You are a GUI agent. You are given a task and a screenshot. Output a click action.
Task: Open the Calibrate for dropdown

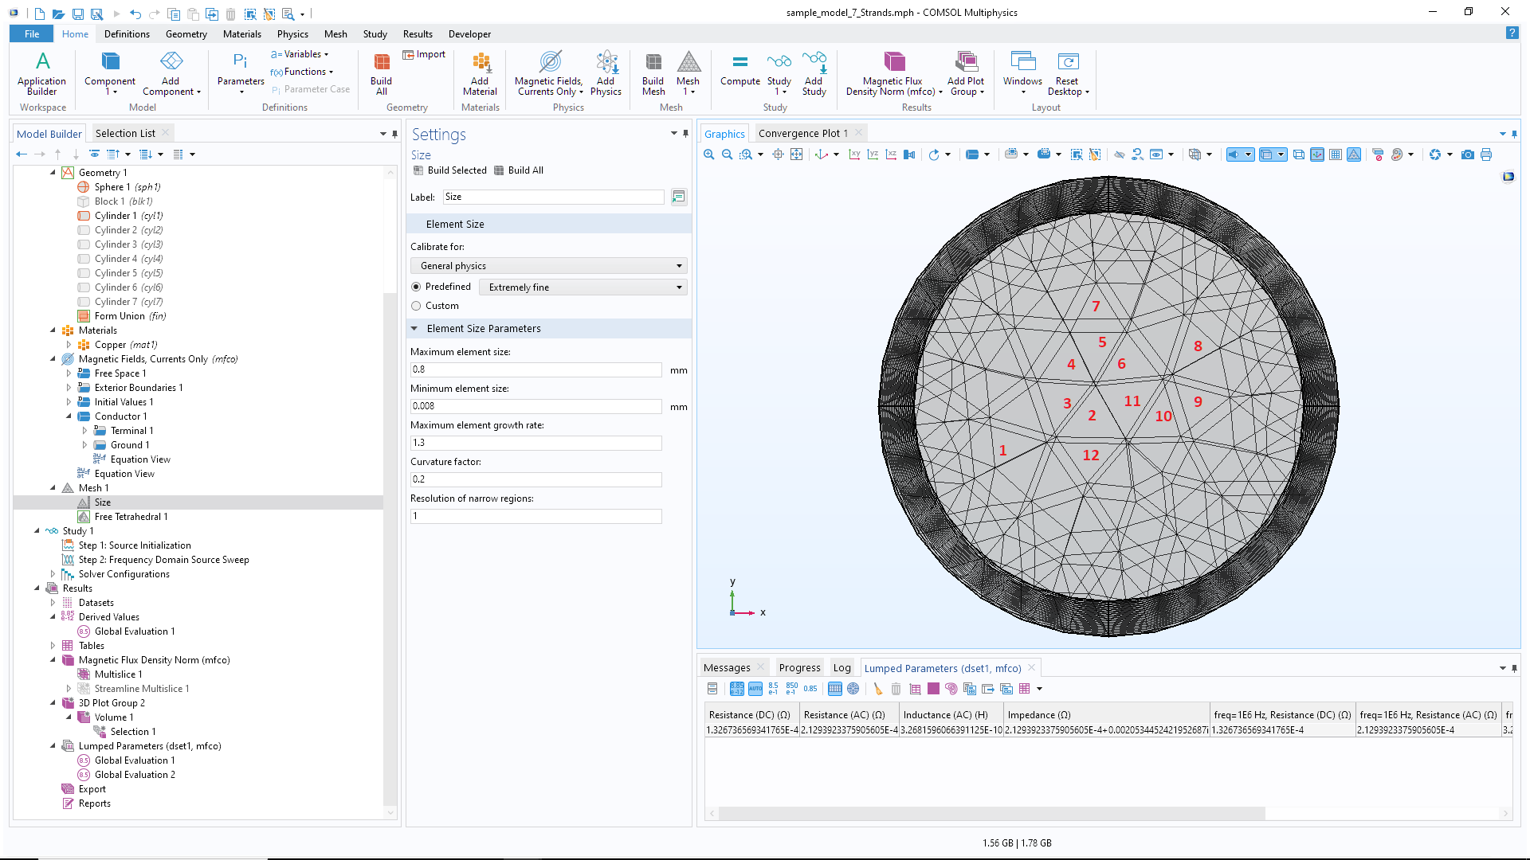pos(548,266)
